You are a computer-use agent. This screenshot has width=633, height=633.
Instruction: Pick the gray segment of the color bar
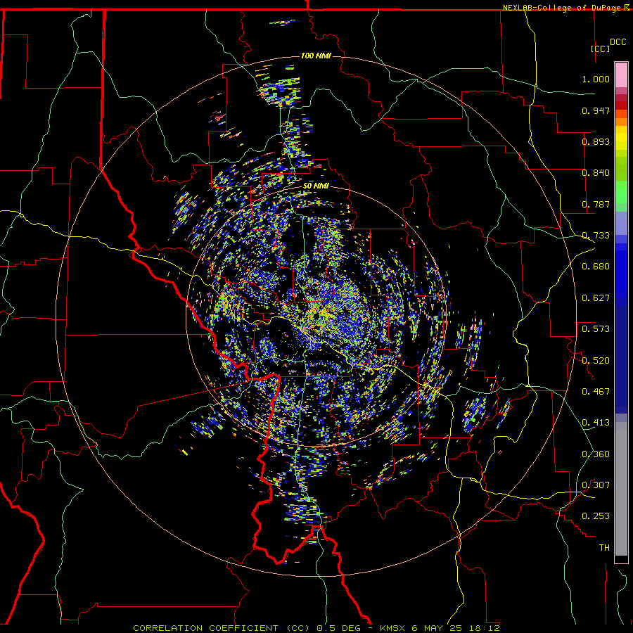[x=621, y=489]
